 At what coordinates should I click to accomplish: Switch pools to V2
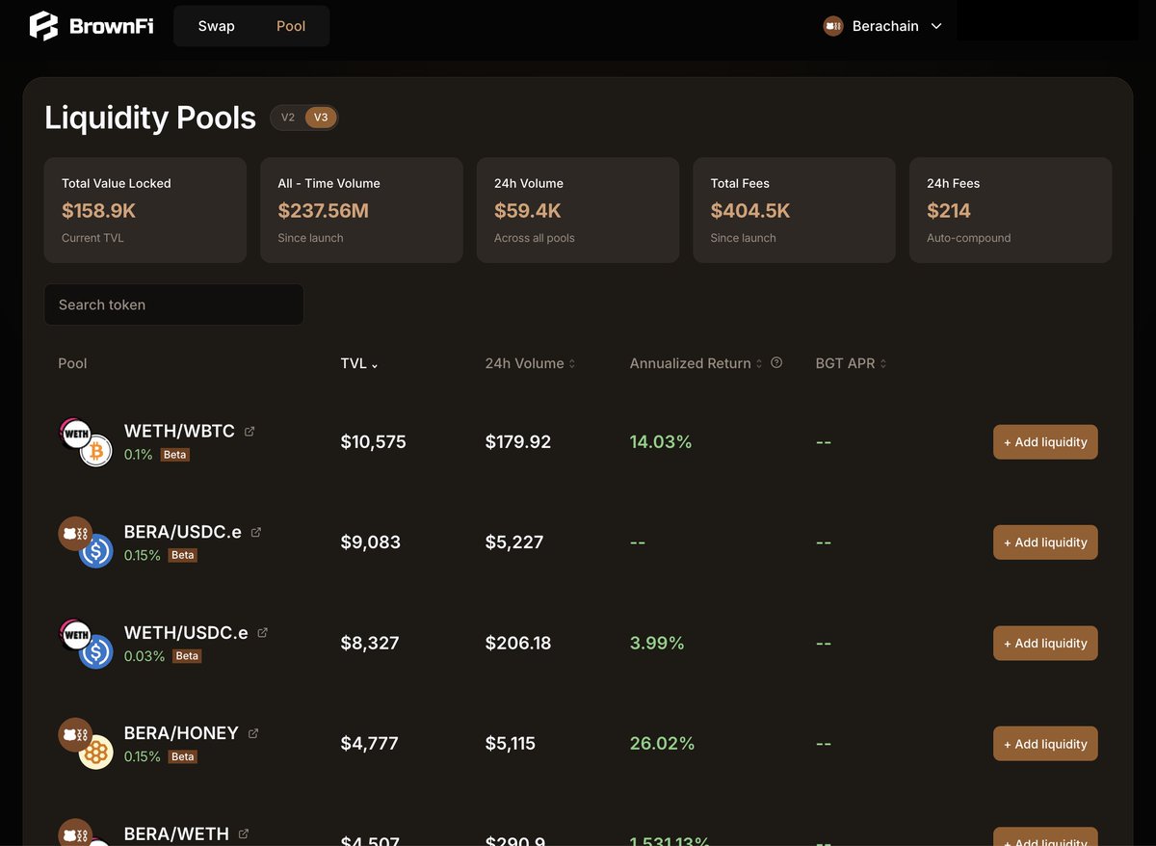288,118
